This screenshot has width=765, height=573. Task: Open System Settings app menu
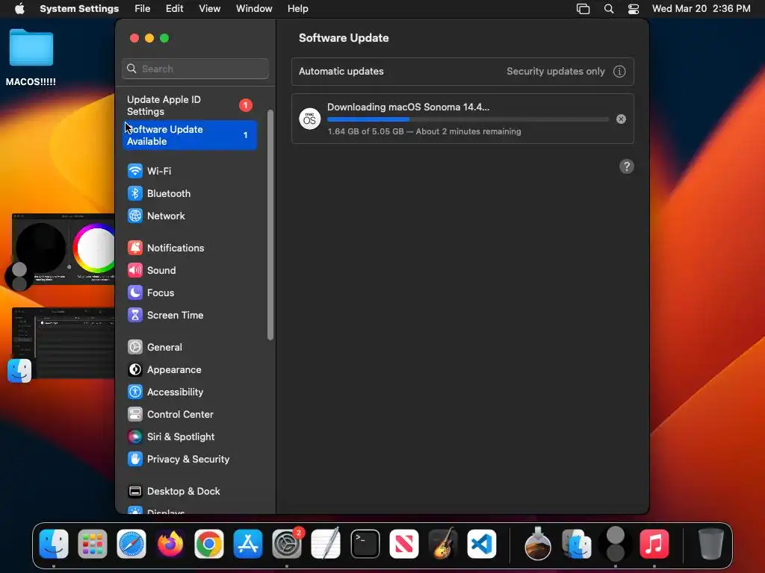tap(79, 9)
